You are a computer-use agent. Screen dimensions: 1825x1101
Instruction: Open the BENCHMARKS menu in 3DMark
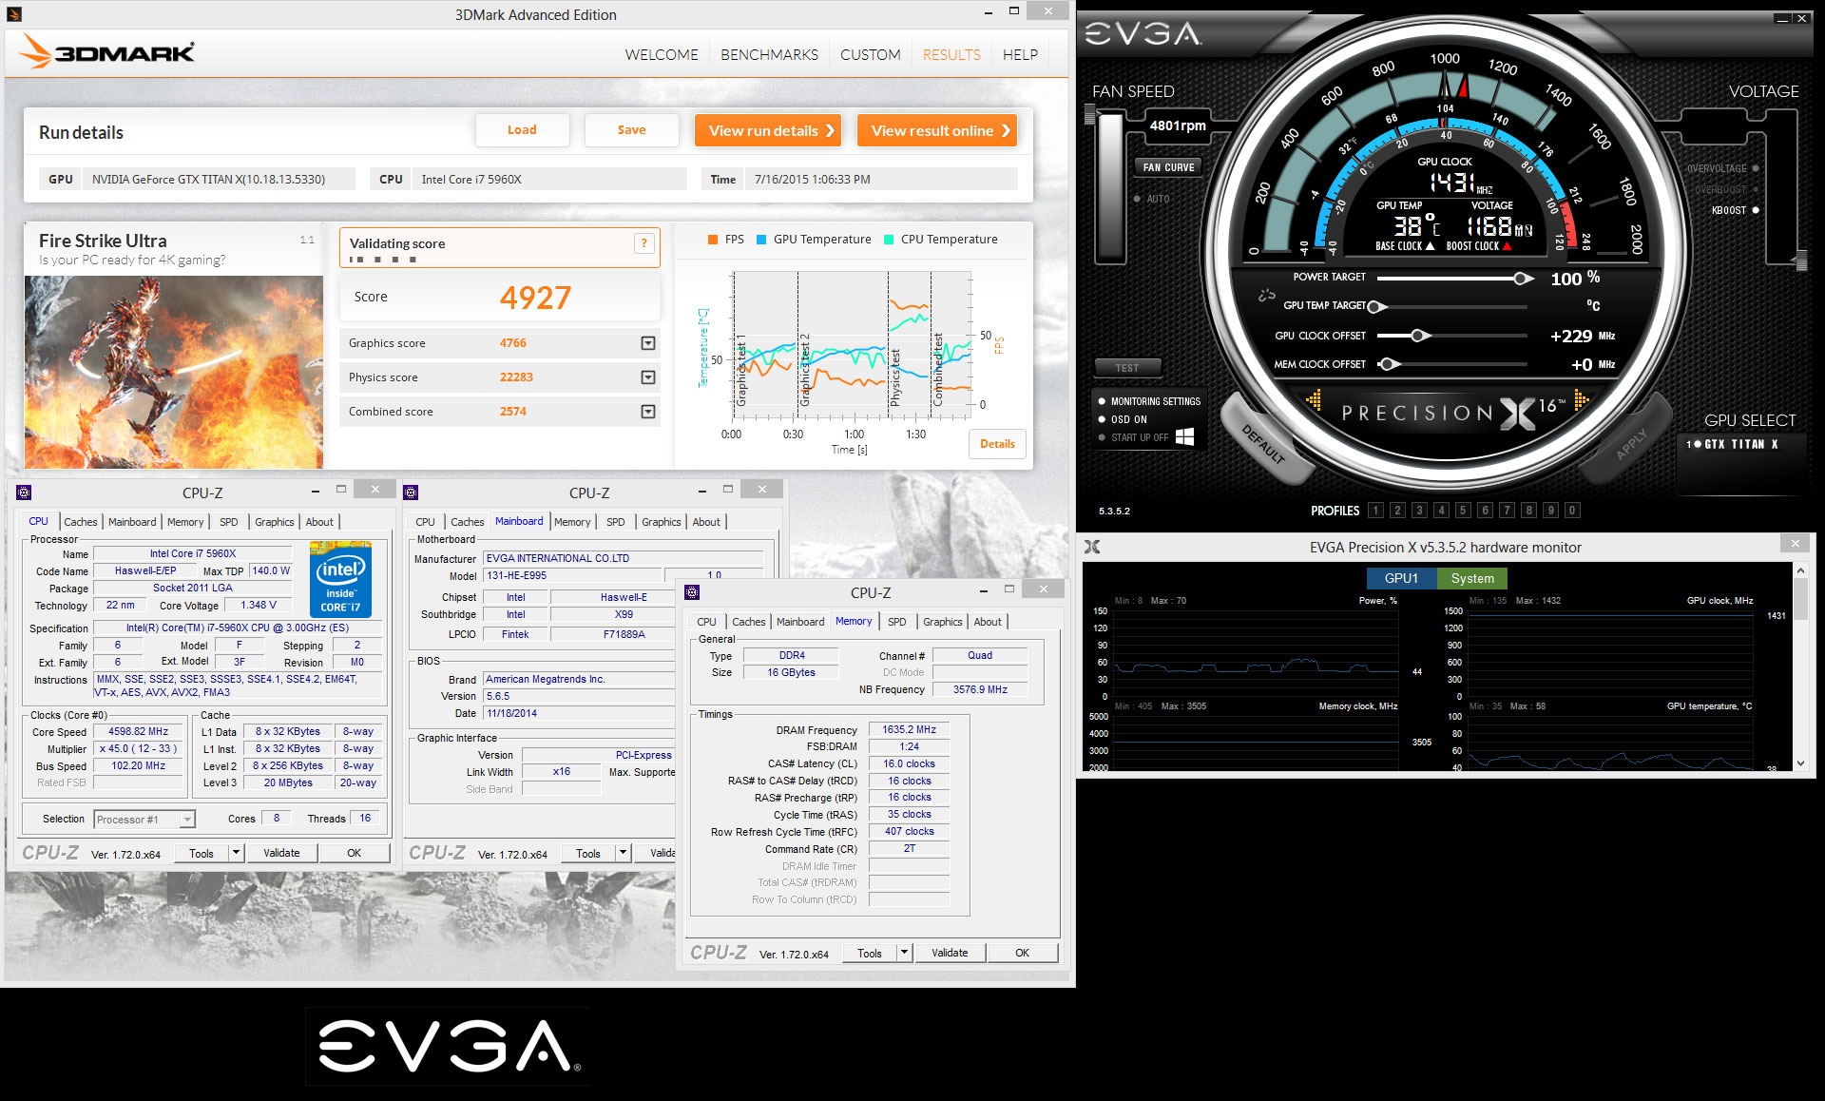coord(768,54)
